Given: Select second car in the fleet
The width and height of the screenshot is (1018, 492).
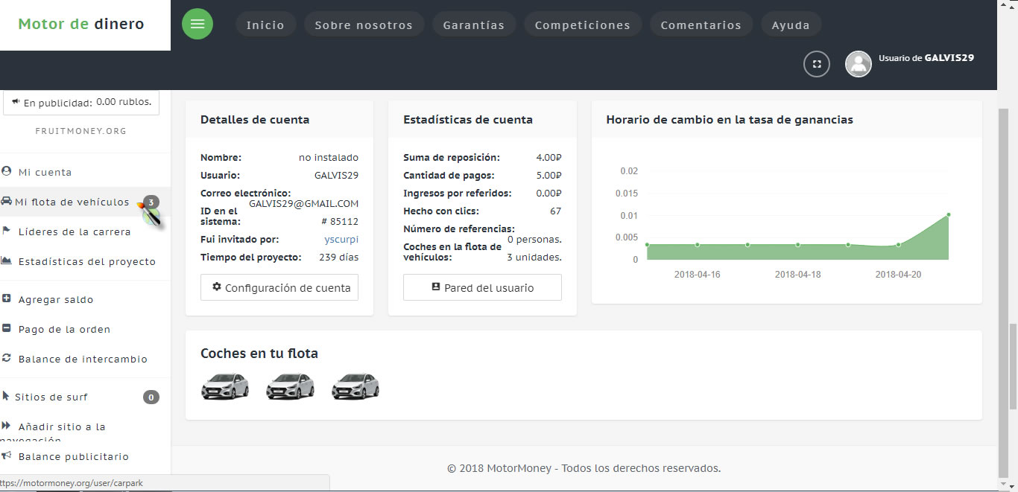Looking at the screenshot, I should point(290,386).
